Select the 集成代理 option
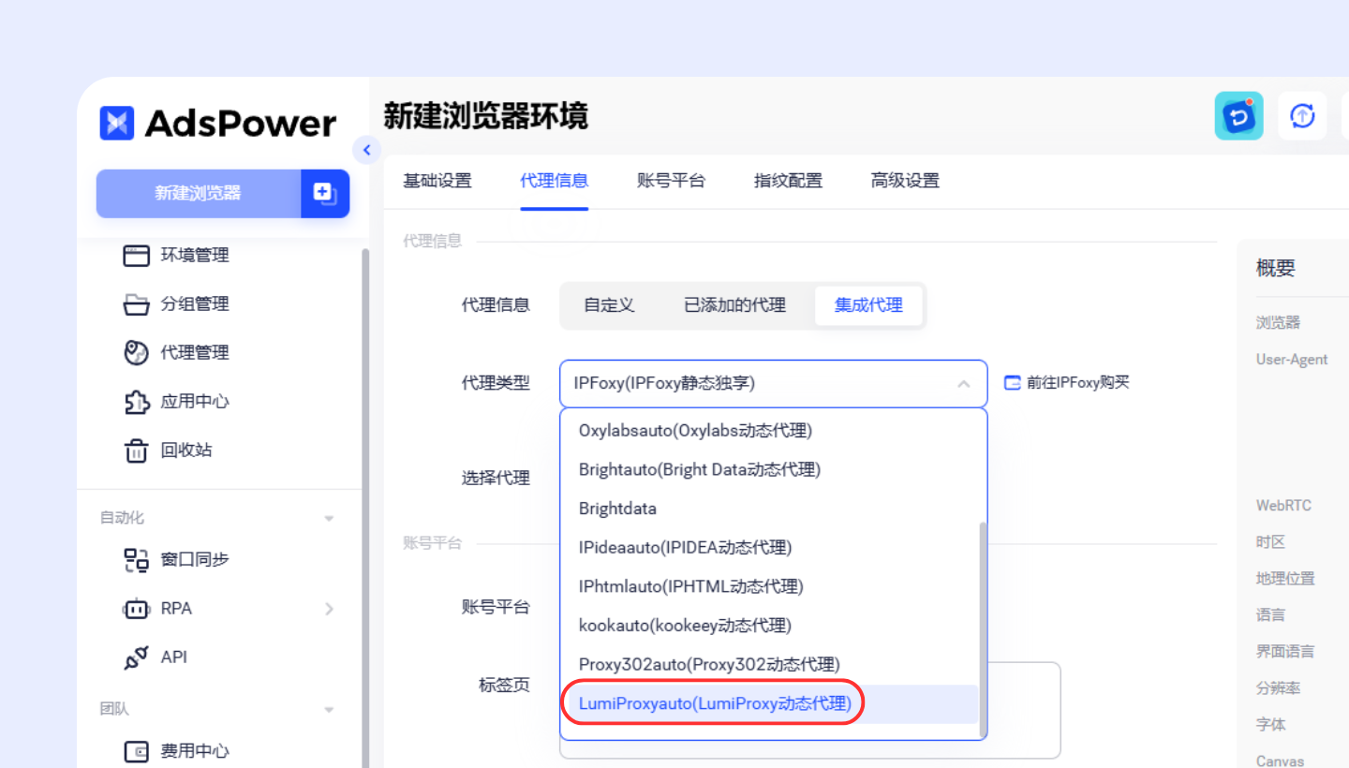 tap(868, 305)
